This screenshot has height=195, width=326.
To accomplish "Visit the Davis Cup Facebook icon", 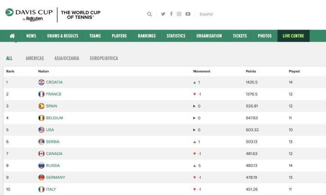I will tap(171, 14).
